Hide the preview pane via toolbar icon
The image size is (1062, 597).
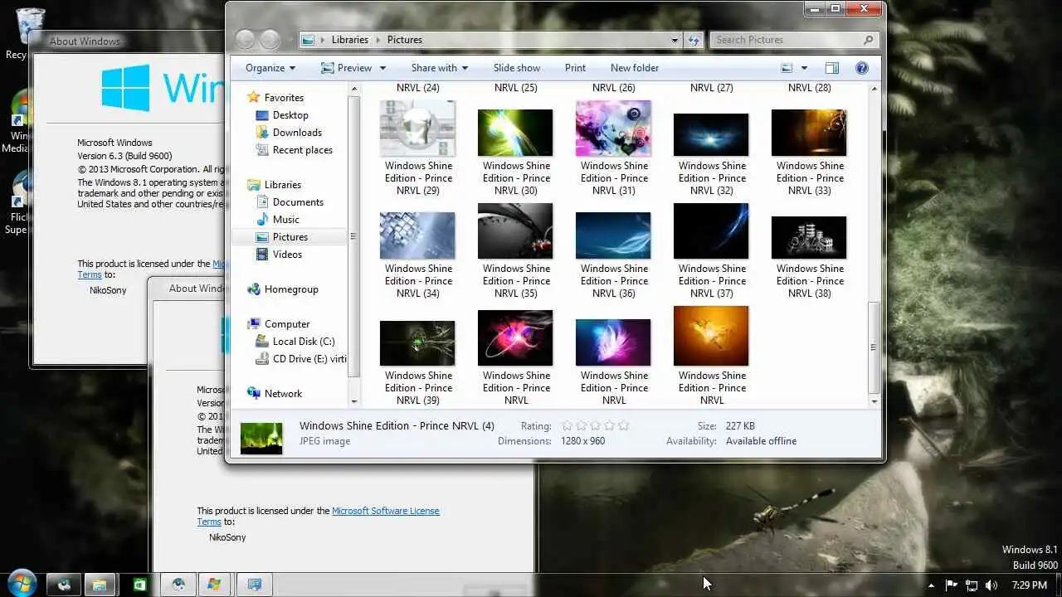coord(832,68)
